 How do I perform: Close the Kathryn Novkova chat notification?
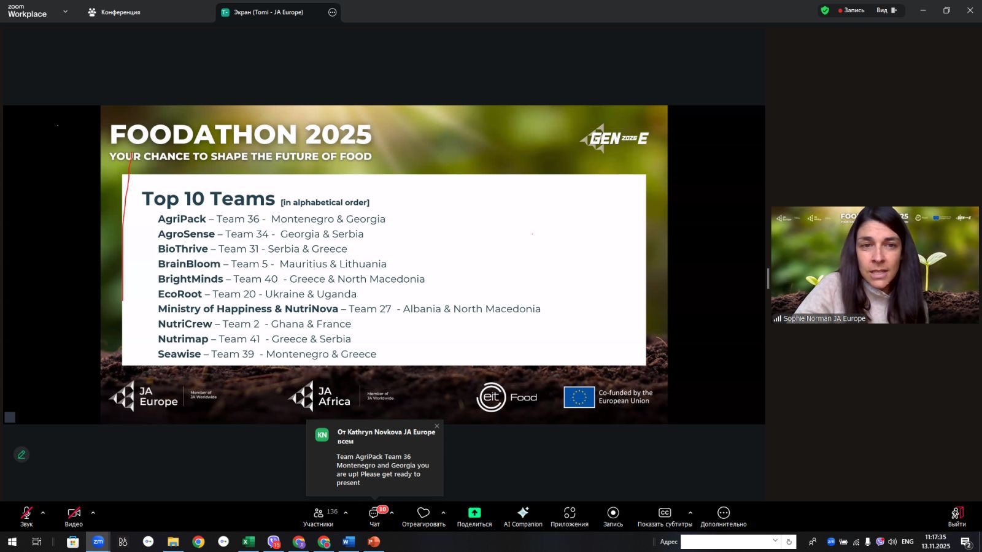(437, 426)
